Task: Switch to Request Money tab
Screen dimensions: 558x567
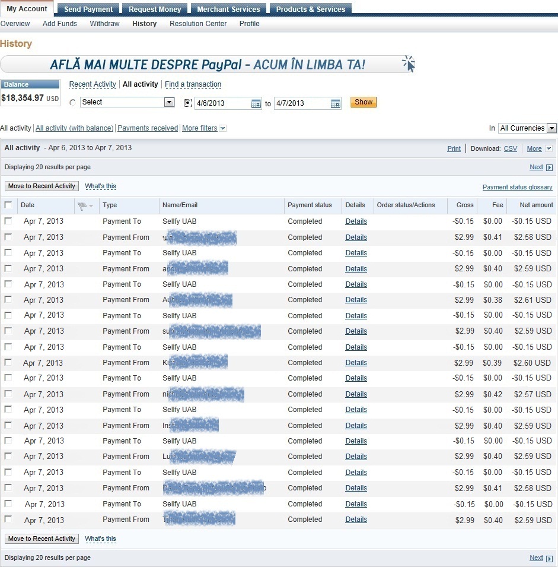Action: click(x=155, y=9)
